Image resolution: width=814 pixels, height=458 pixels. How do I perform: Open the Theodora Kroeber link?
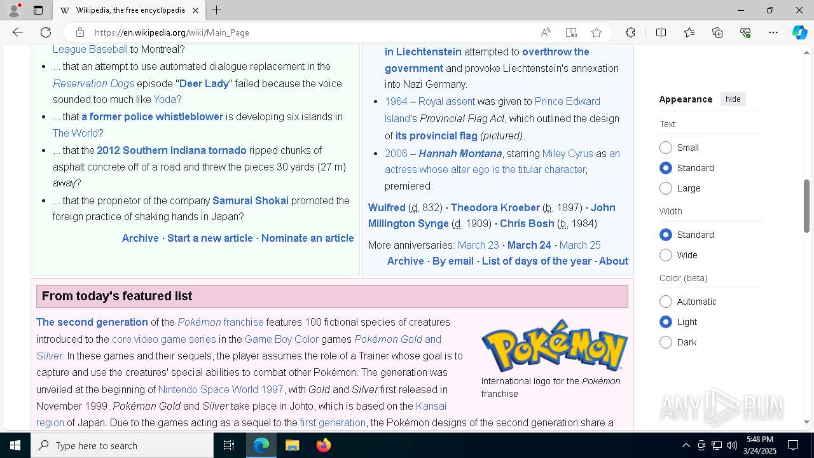click(495, 207)
